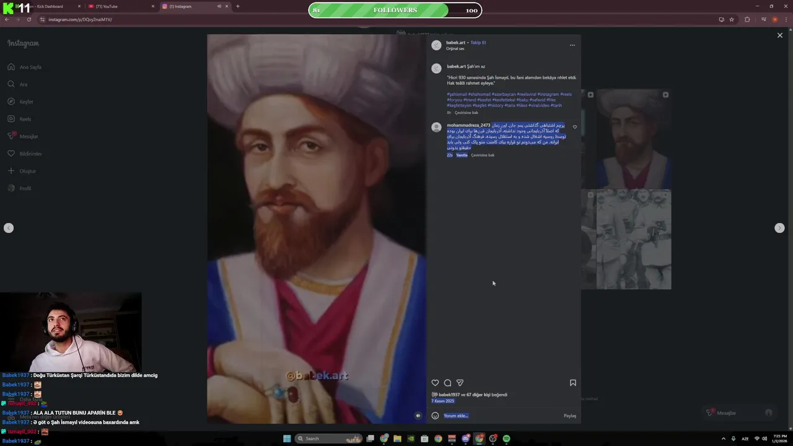Click the browser back button
Image resolution: width=793 pixels, height=446 pixels.
click(x=7, y=19)
